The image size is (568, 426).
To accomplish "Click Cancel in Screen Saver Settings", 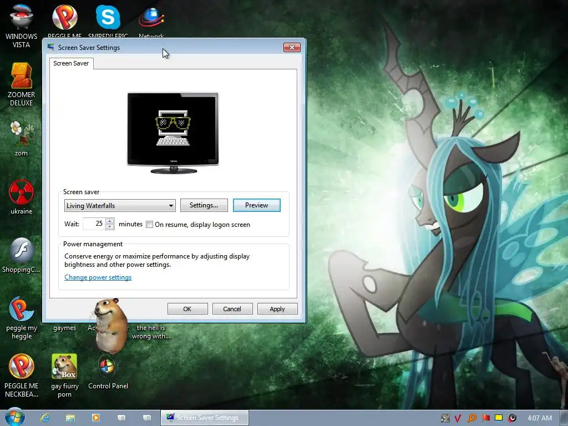I will 232,309.
